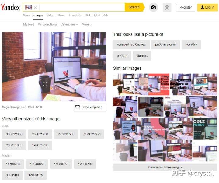This screenshot has height=183, width=219.
Task: Click the circle marker on the coffee mug
Action: tap(45, 84)
